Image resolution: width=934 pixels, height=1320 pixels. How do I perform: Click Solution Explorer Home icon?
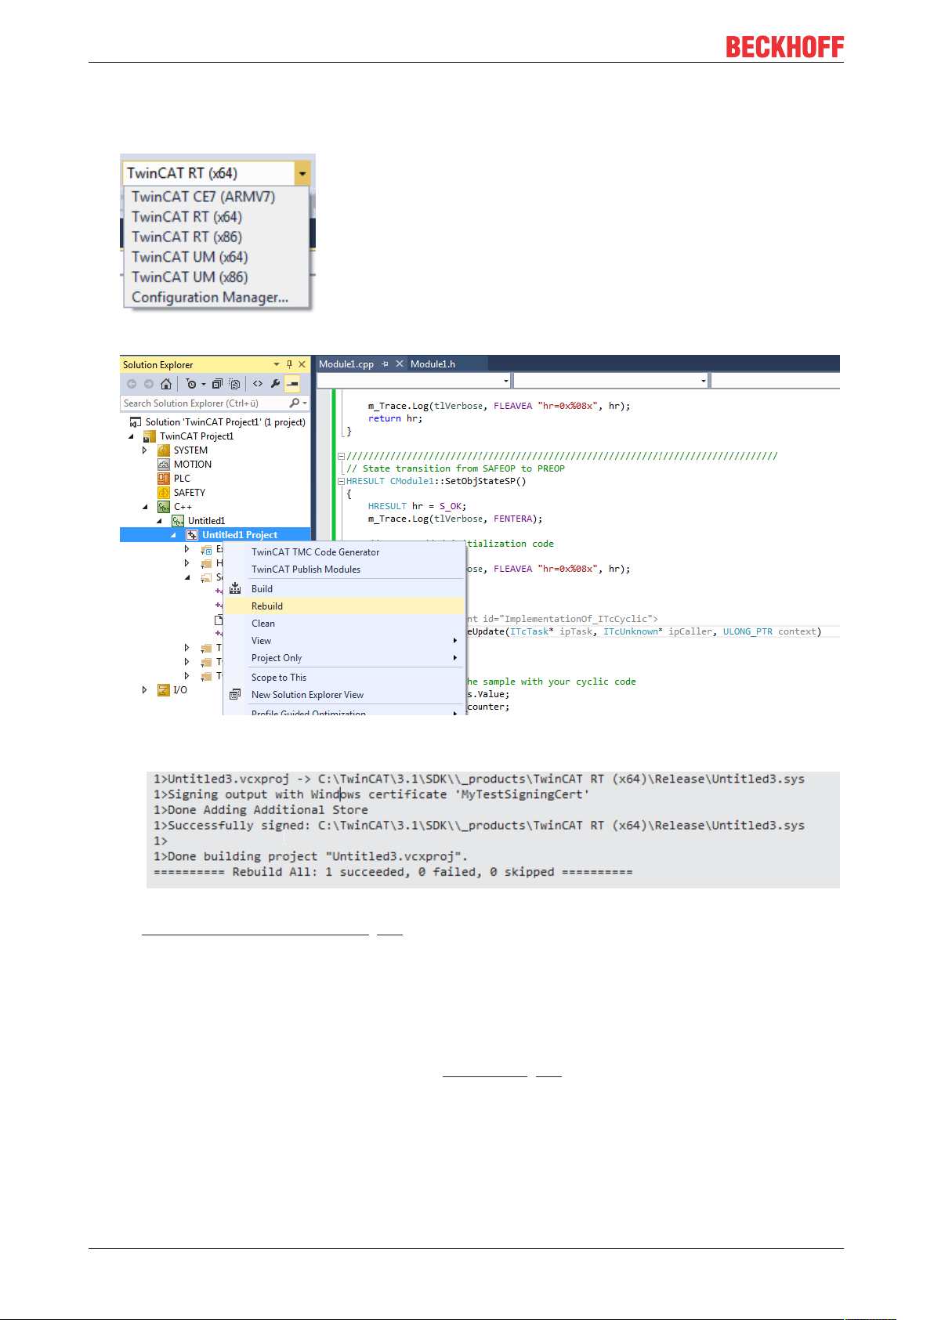point(166,384)
